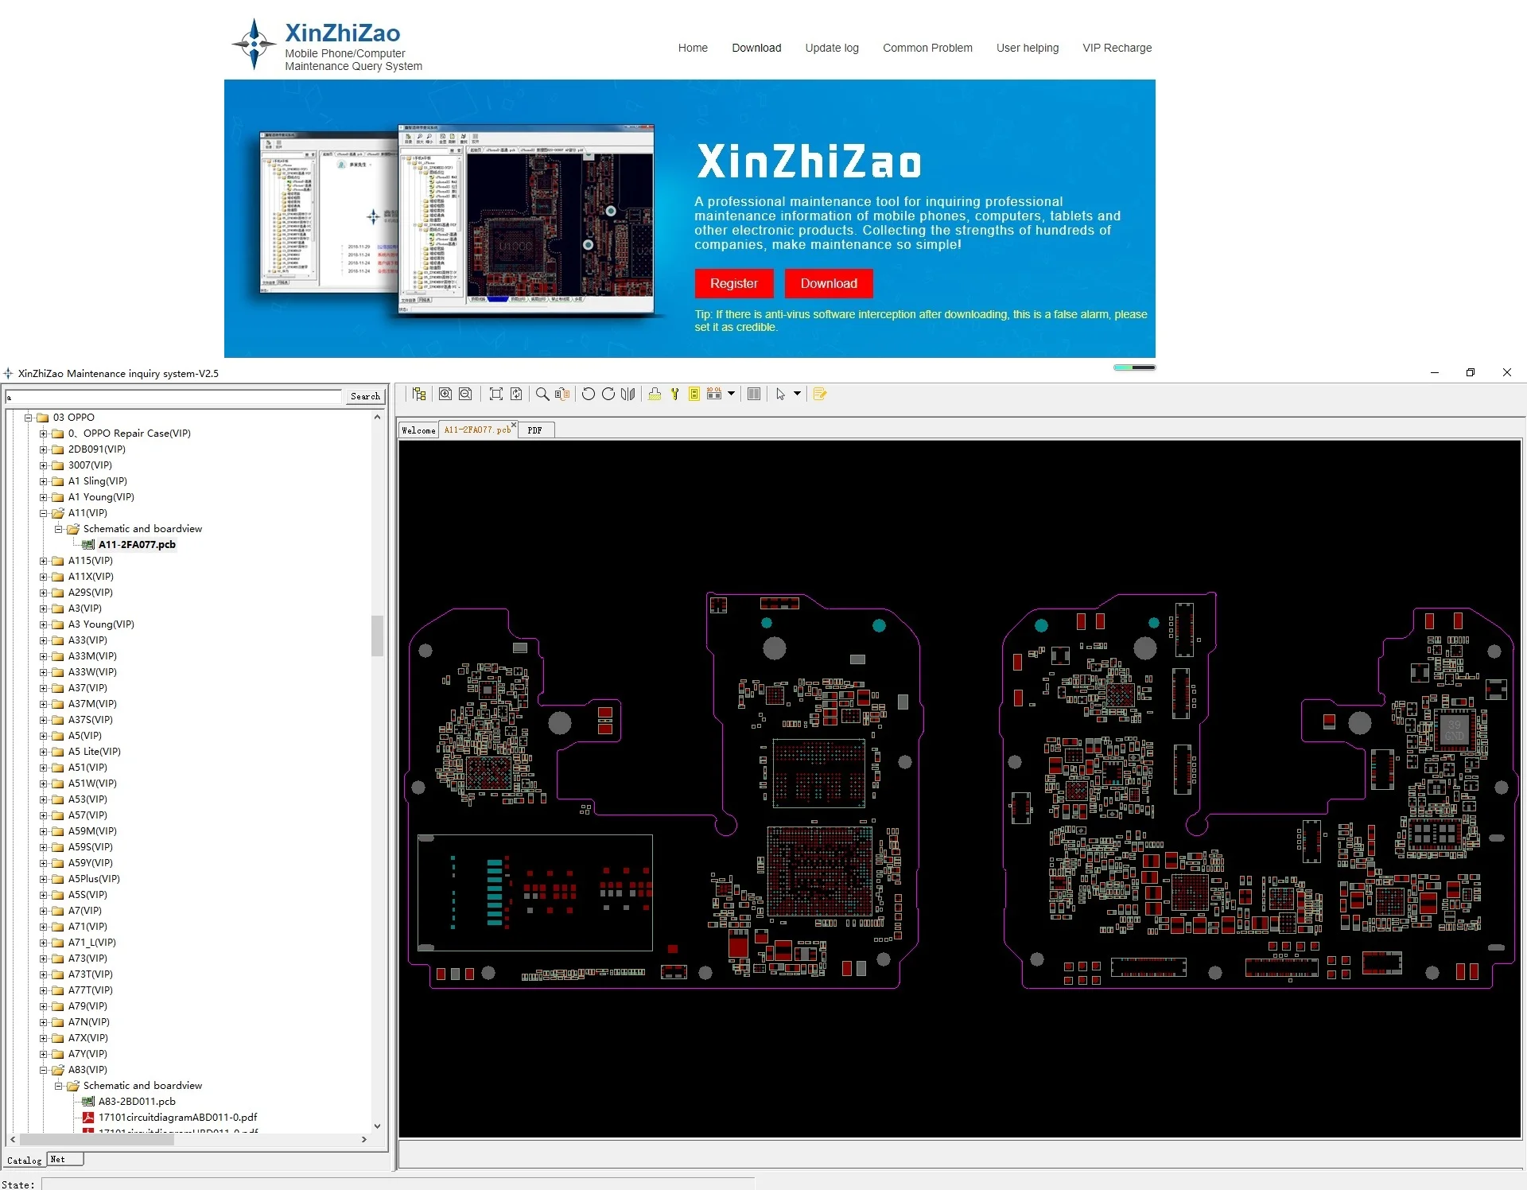Viewport: 1527px width, 1190px height.
Task: Click the edit note icon
Action: pos(820,394)
